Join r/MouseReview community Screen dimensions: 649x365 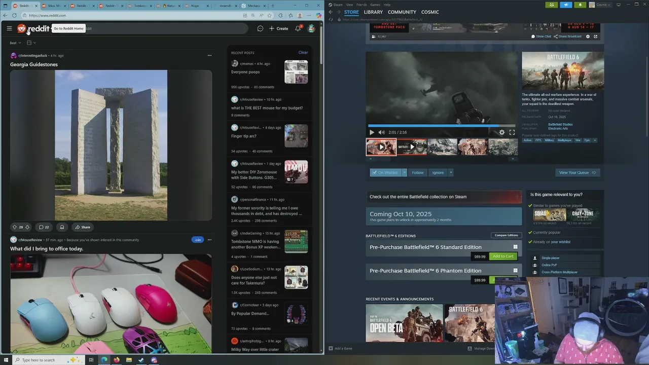pos(197,240)
